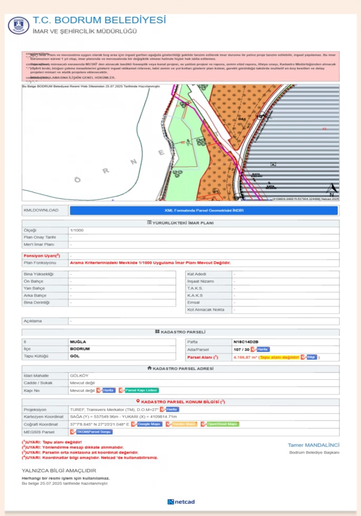Image resolution: width=361 pixels, height=516 pixels.
Task: Click the netcad logo at page bottom
Action: tap(180, 501)
